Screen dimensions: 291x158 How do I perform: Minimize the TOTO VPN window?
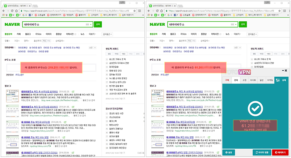283,71
